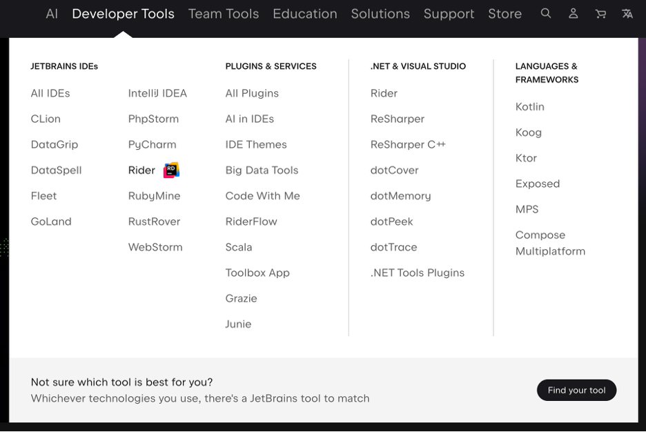Open the IntelliJ IDEA link
This screenshot has height=432, width=646.
tap(157, 93)
